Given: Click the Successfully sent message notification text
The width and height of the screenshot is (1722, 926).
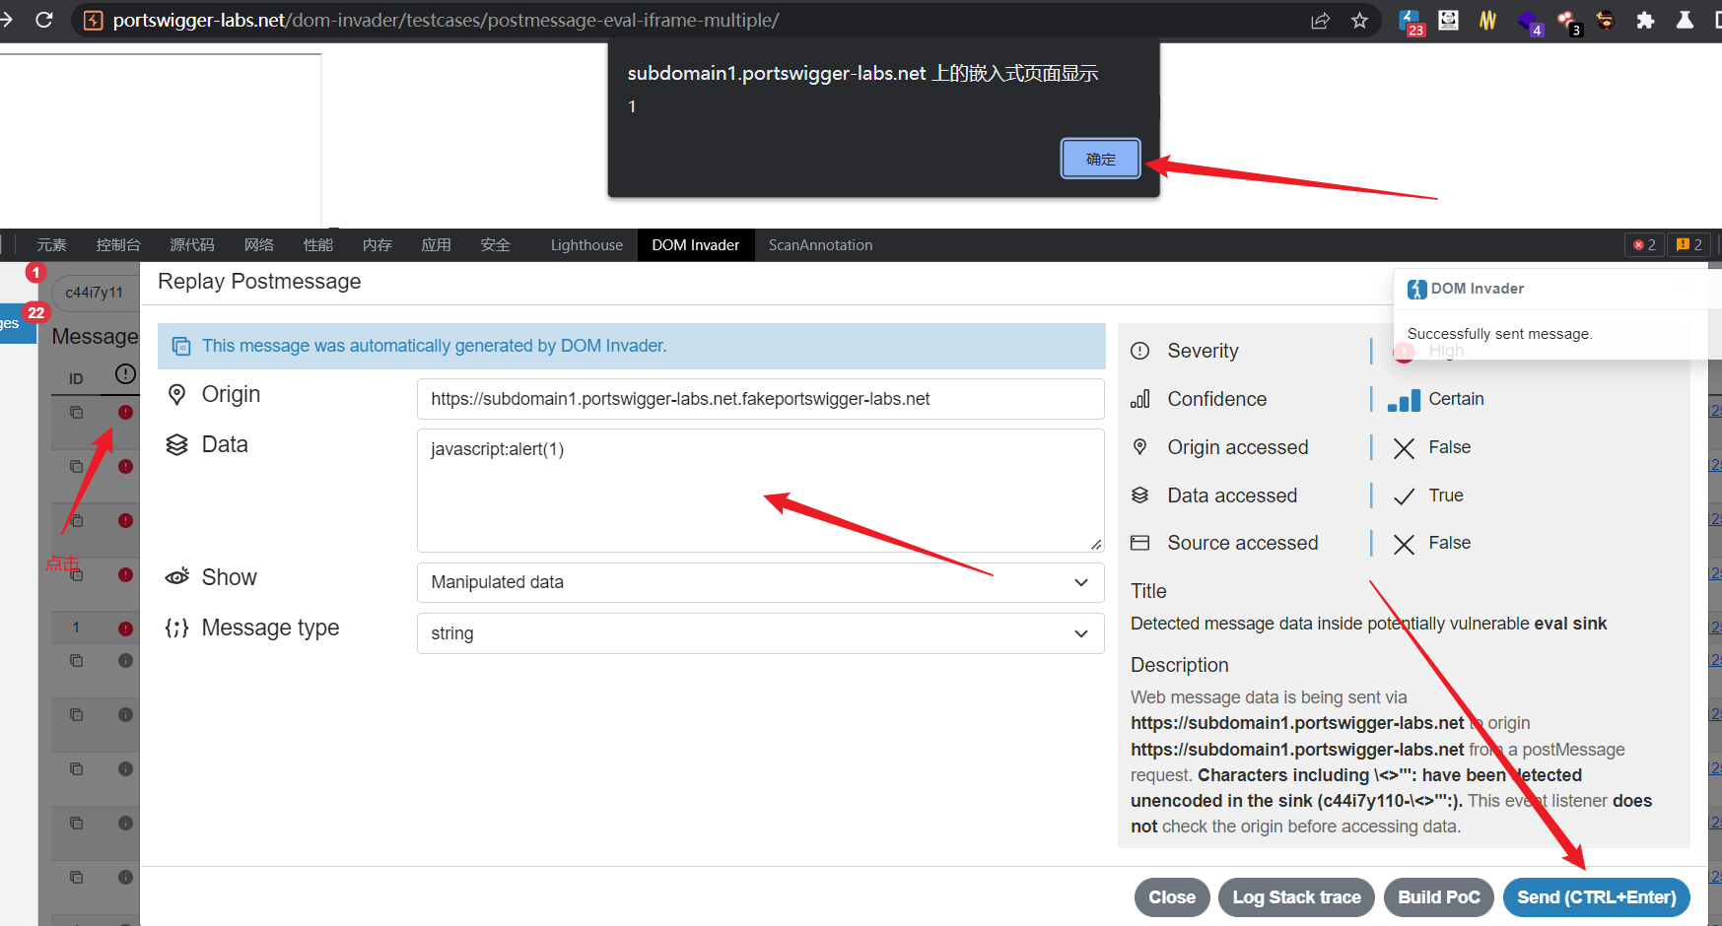Looking at the screenshot, I should [x=1499, y=334].
